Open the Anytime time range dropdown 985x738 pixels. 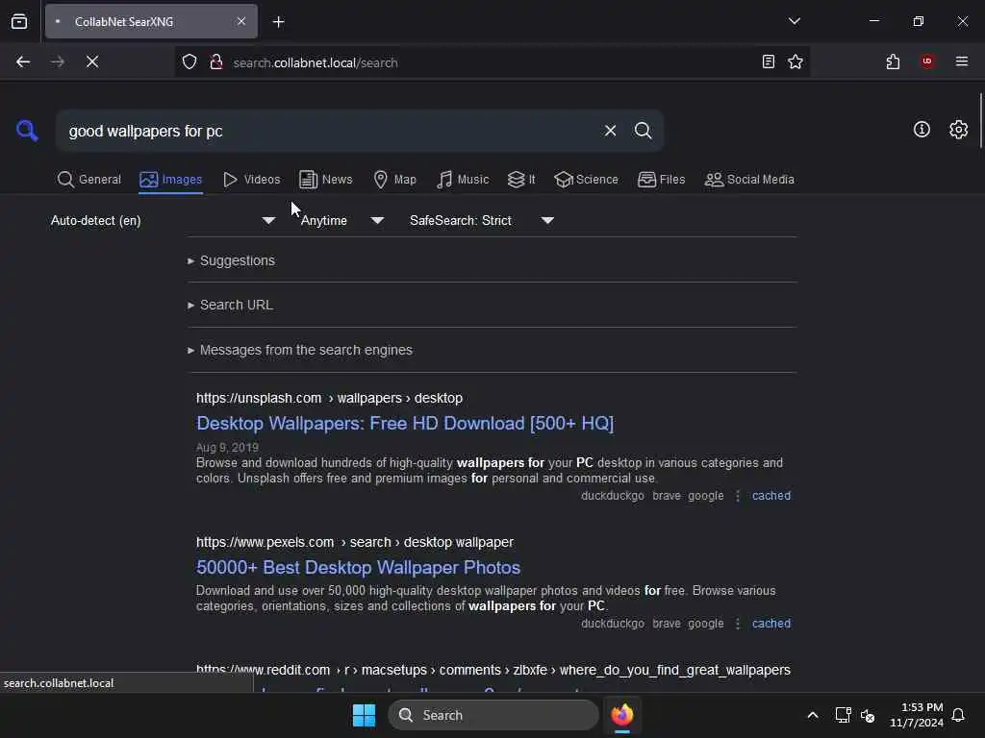341,220
